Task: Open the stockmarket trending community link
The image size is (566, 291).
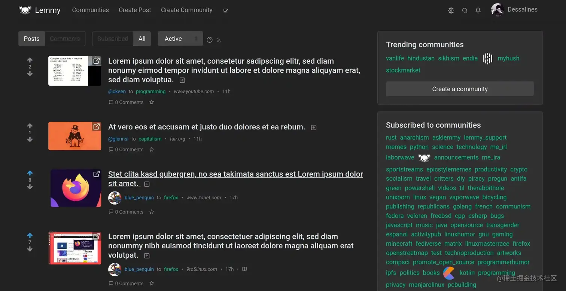Action: pos(403,70)
